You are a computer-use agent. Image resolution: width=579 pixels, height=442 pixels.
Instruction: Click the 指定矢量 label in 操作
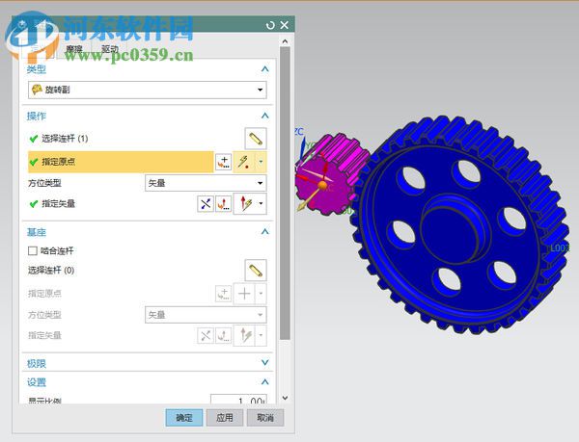point(58,204)
